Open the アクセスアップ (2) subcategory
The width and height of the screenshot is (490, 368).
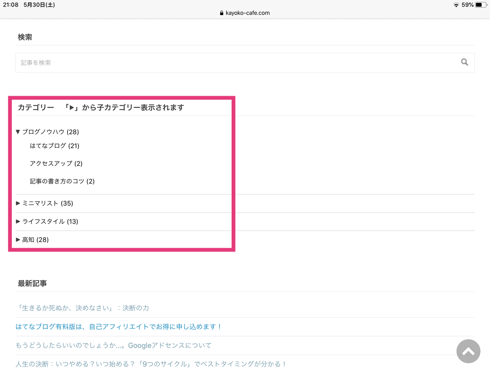(x=56, y=164)
